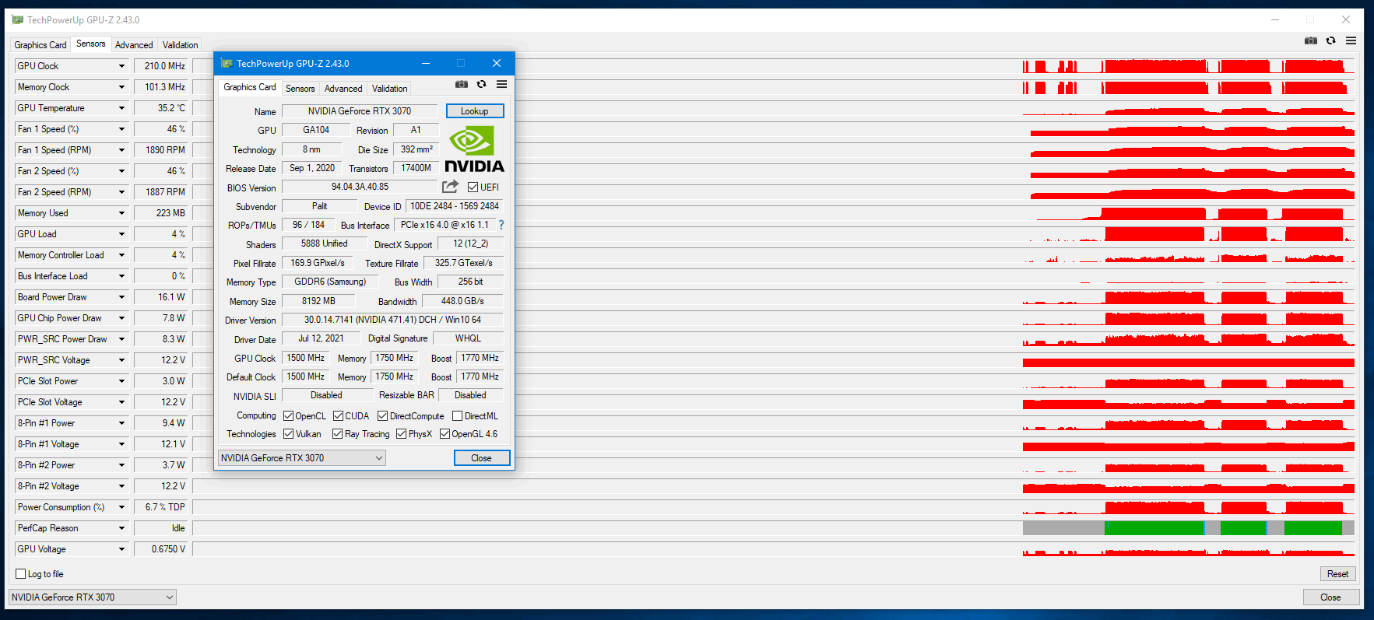Click the Lookup button

tap(475, 111)
